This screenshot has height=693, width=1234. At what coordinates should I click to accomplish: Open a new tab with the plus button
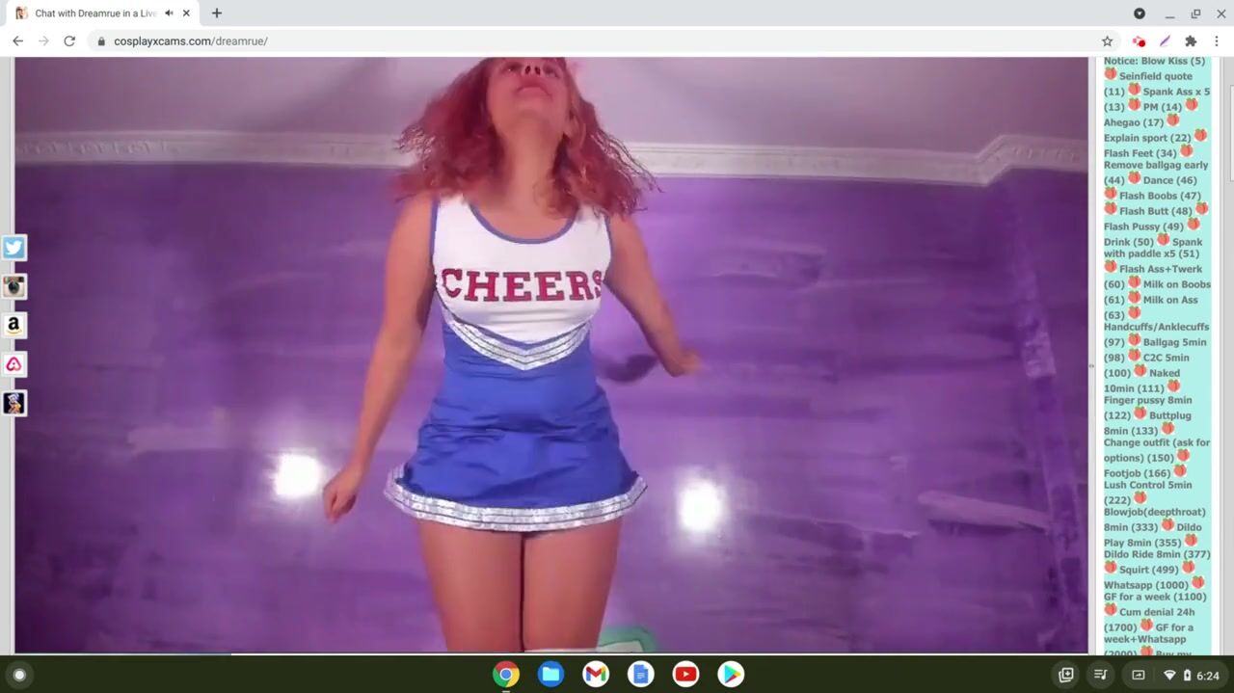pyautogui.click(x=217, y=13)
